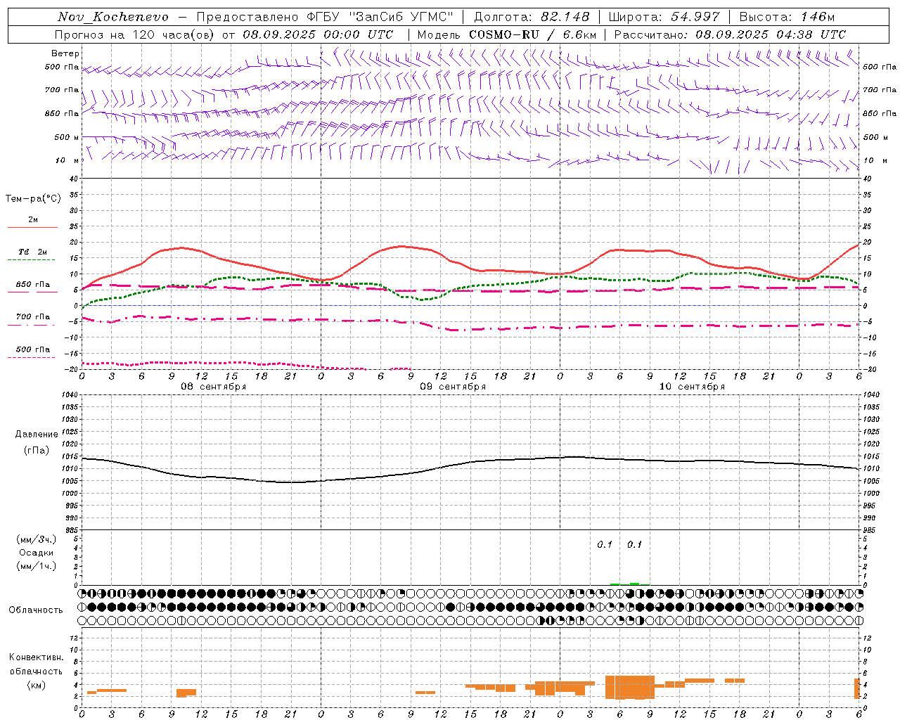Click the '2м' temperature legend entry

click(33, 219)
